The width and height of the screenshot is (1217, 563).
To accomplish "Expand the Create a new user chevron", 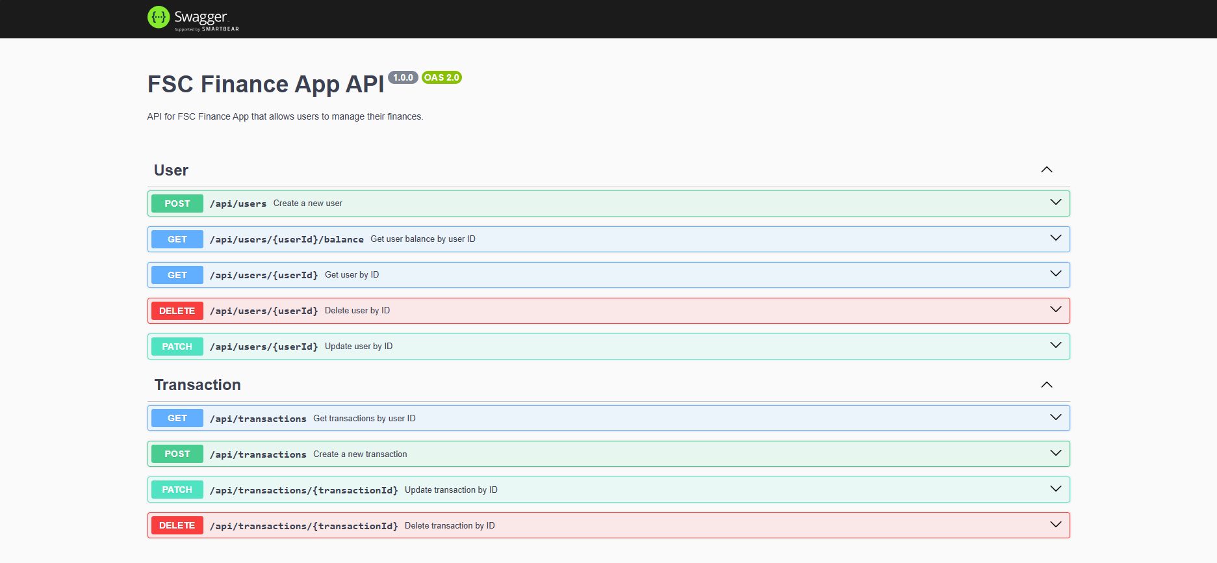I will pos(1055,203).
